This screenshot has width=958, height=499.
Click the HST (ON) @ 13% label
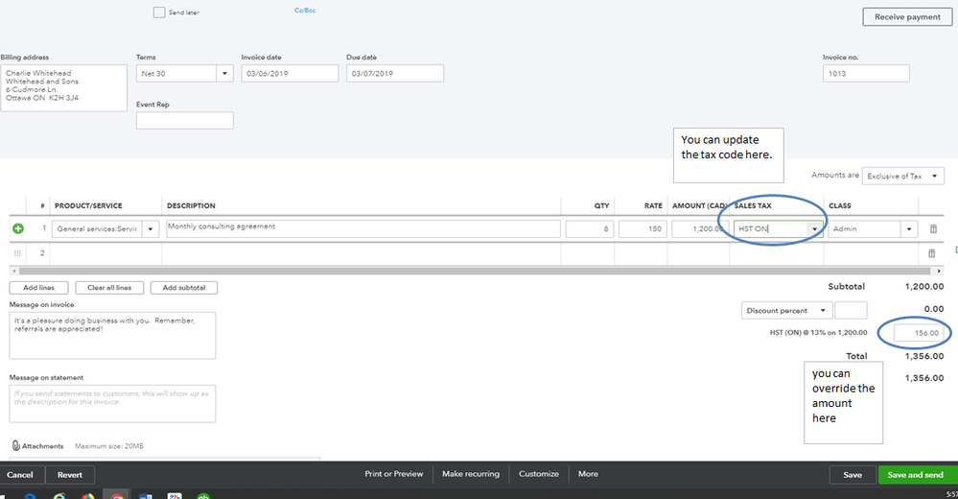coord(818,333)
